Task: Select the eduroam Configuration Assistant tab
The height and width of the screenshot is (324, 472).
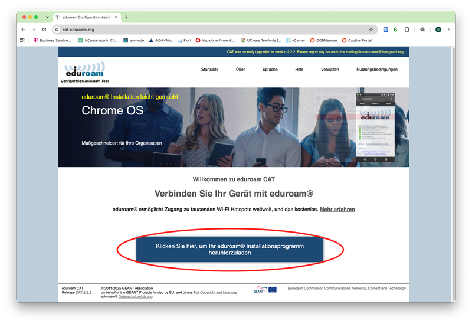Action: [86, 17]
